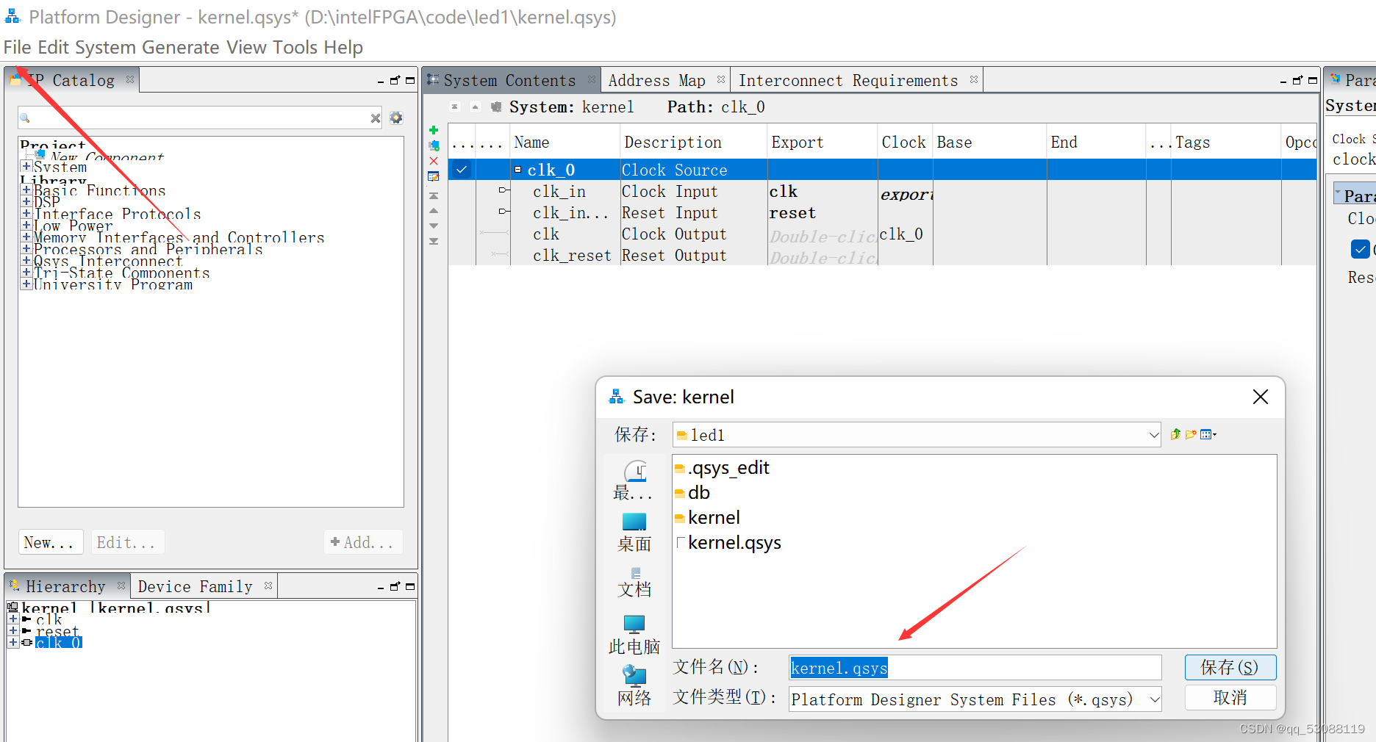Click the file name field containing kernel.qsys

(975, 668)
